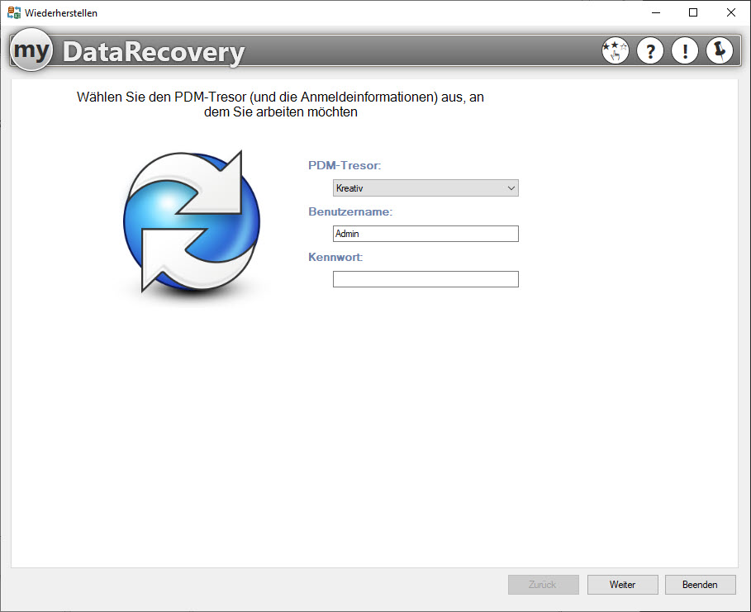Click the Weiter button
The height and width of the screenshot is (612, 751).
pyautogui.click(x=623, y=585)
